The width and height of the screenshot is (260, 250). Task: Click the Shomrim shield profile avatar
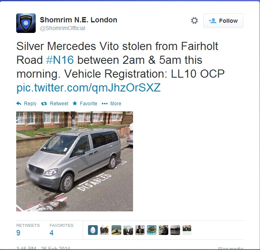pyautogui.click(x=26, y=23)
